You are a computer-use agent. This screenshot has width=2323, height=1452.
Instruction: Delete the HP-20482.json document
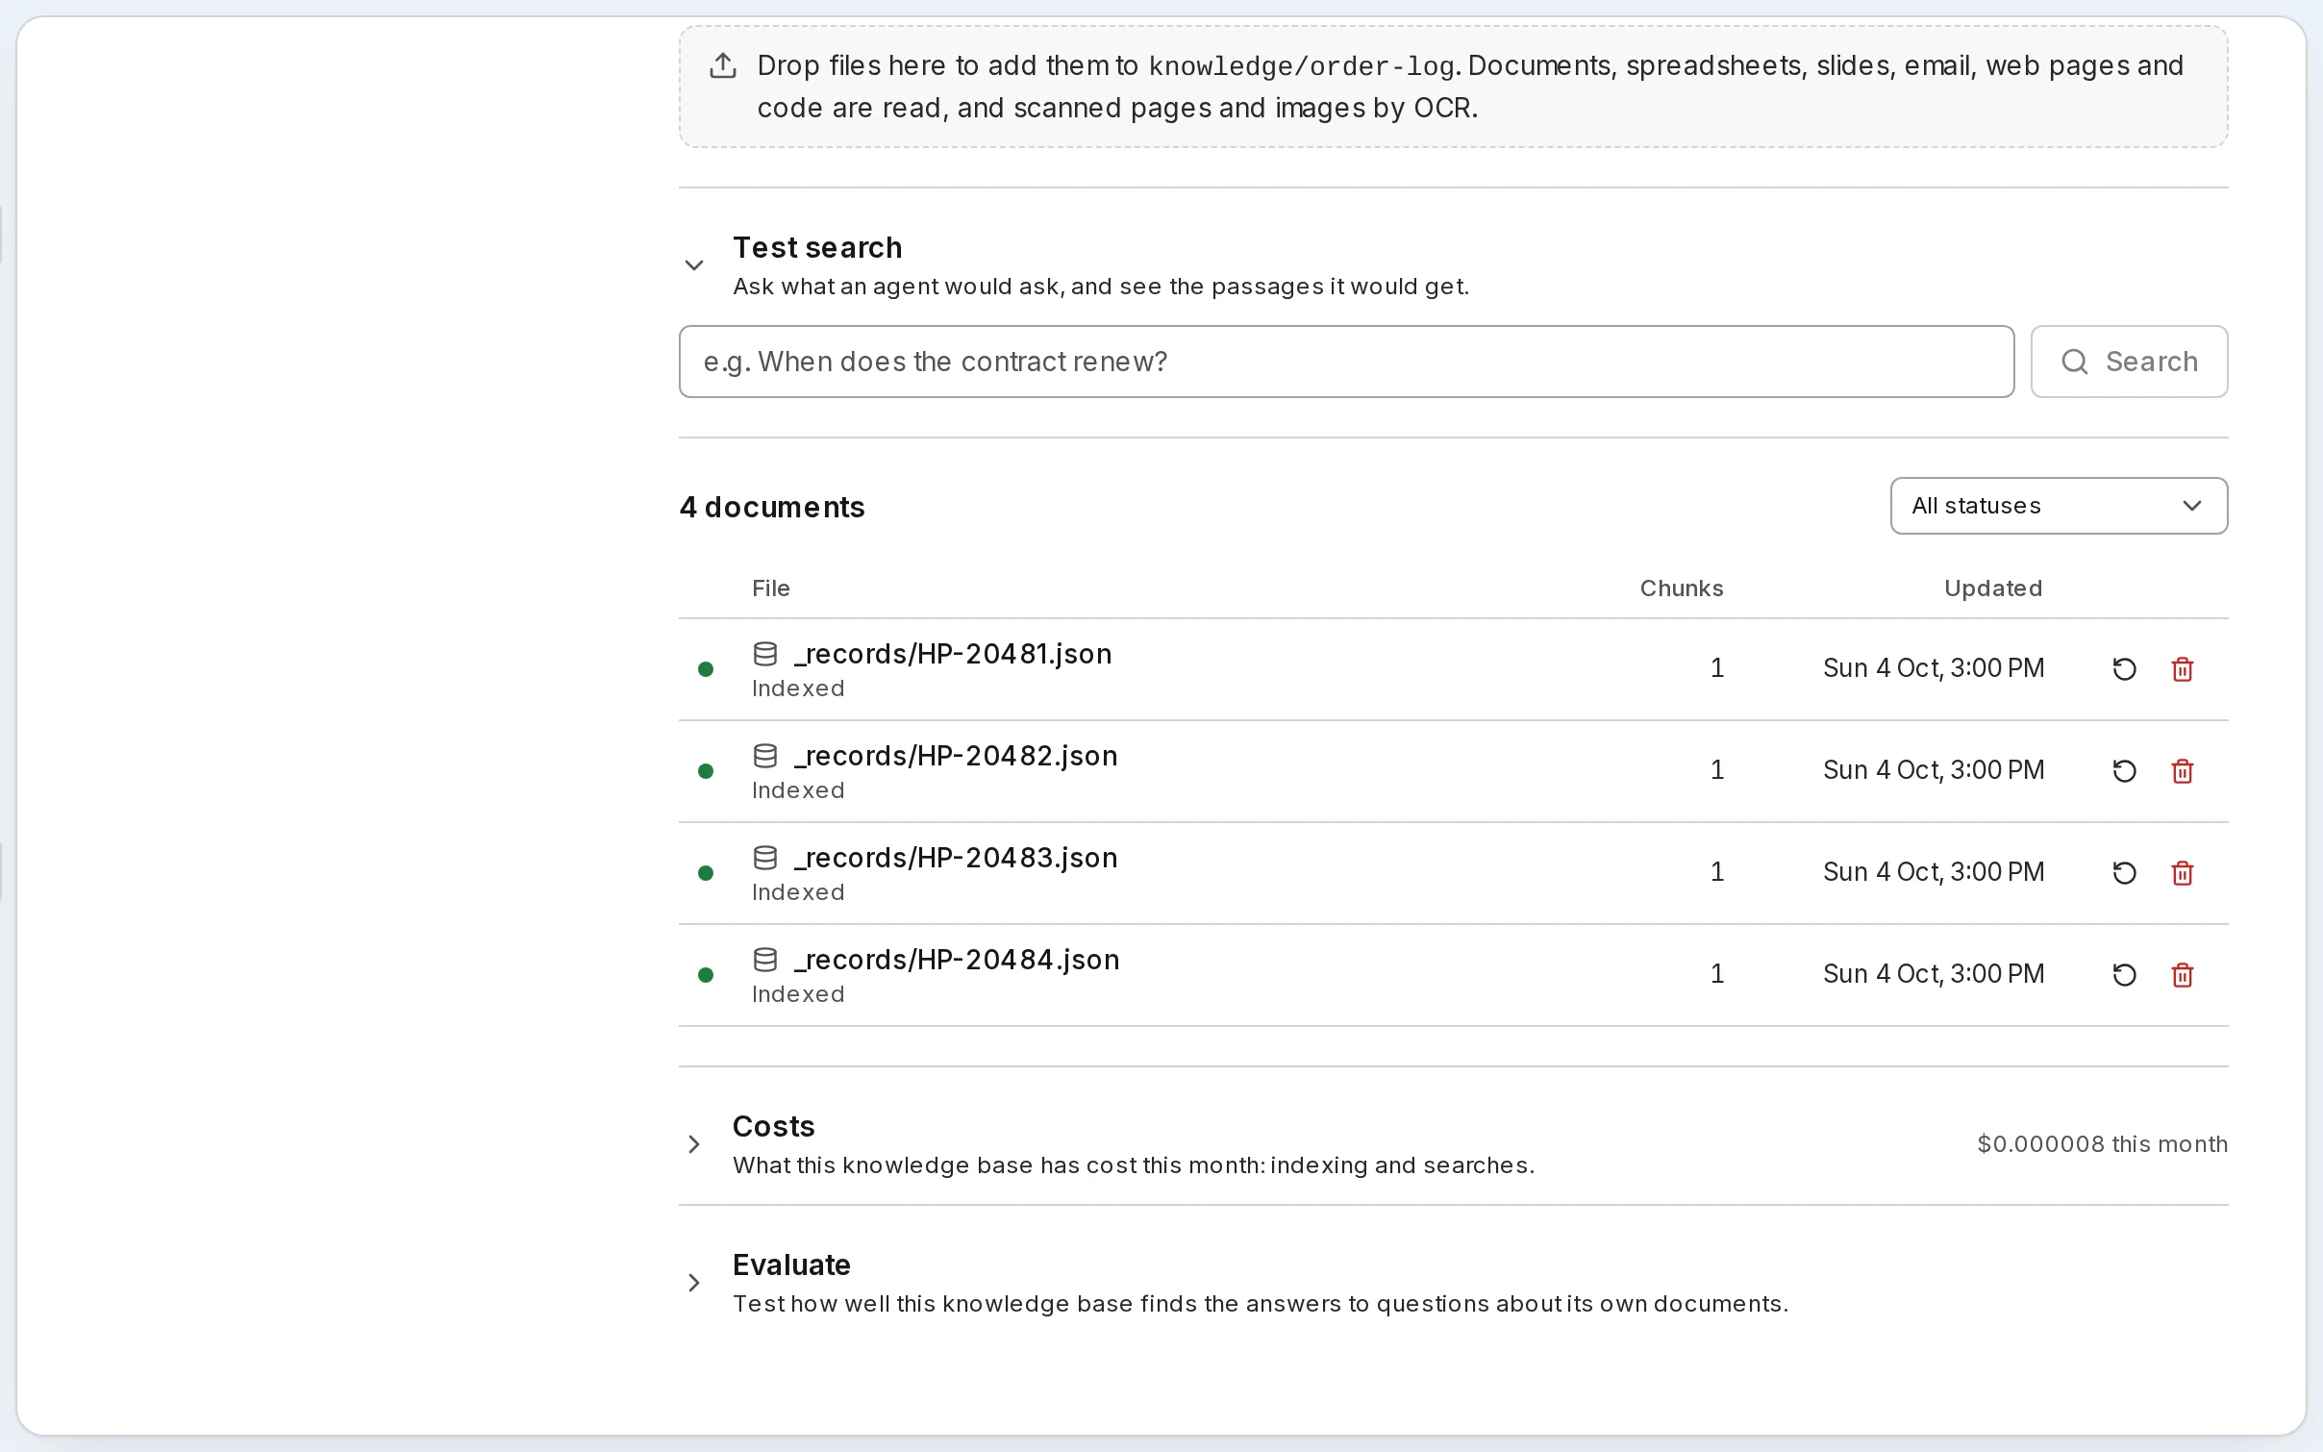(2183, 771)
